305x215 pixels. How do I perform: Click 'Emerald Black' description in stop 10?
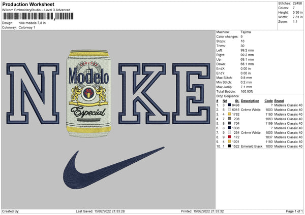(x=252, y=147)
